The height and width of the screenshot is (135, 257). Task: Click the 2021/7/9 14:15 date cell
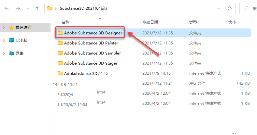(x=156, y=73)
